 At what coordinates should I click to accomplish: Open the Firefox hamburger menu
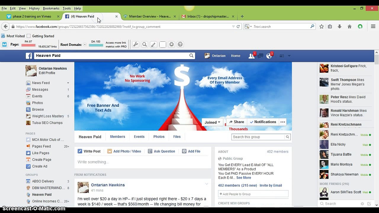click(x=373, y=27)
